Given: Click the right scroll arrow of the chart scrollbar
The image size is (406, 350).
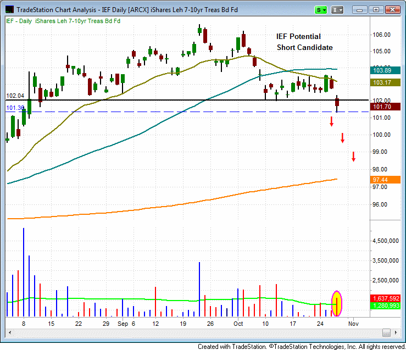Looking at the screenshot, I should click(x=396, y=332).
